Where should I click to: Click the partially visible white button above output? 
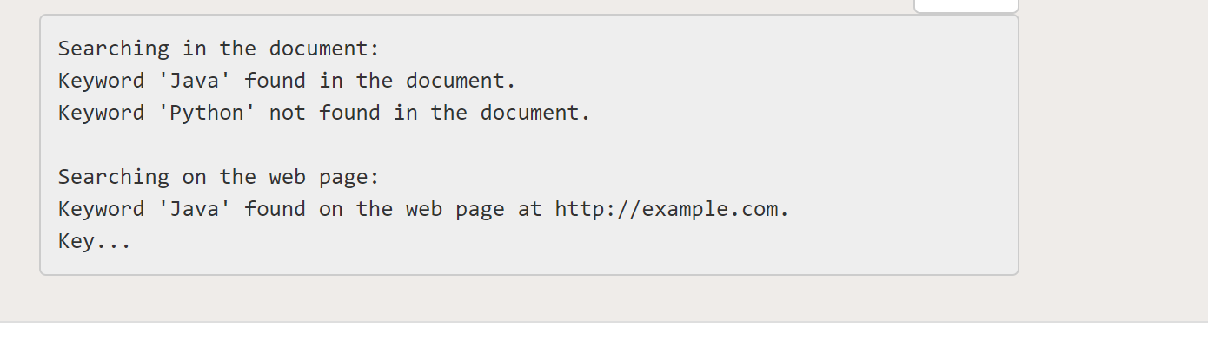[x=966, y=6]
